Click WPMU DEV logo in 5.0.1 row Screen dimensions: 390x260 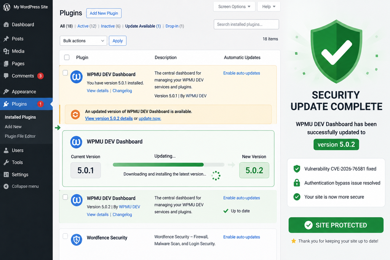pyautogui.click(x=76, y=77)
